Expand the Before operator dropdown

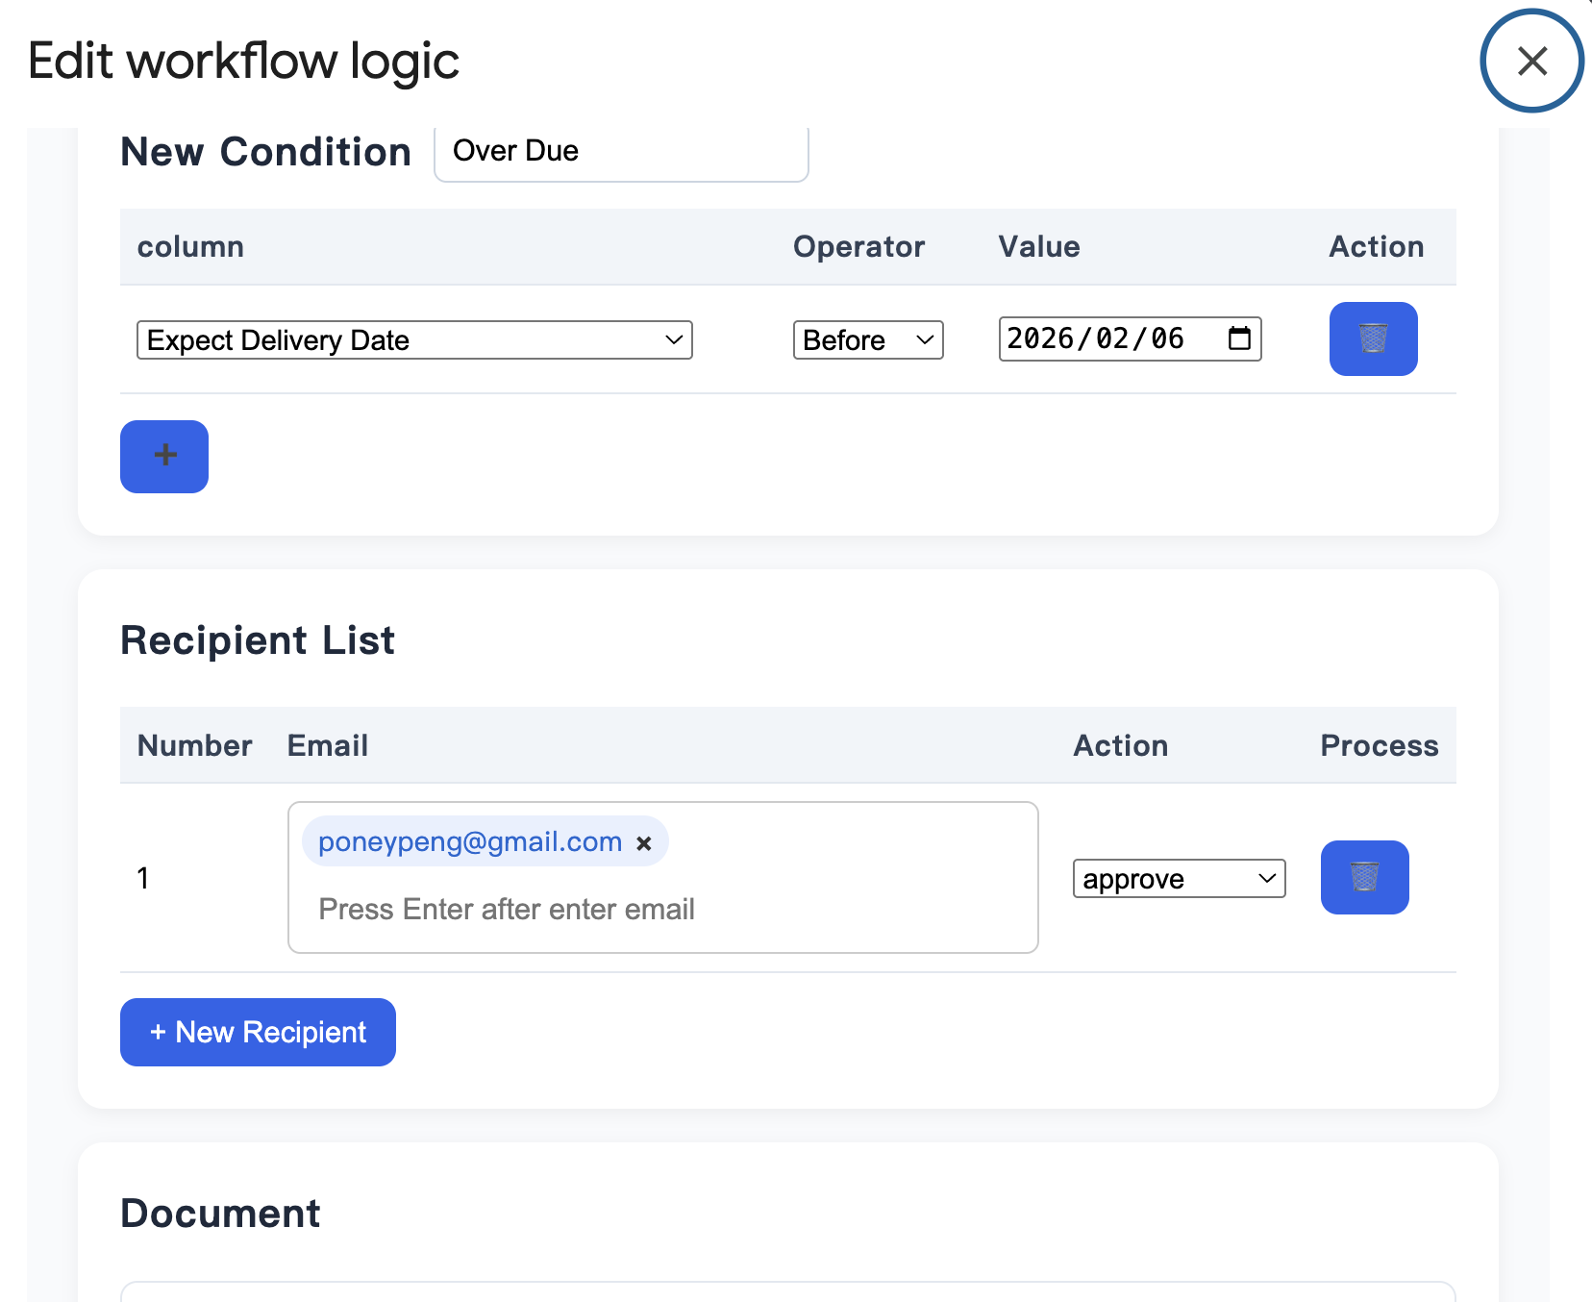point(867,340)
